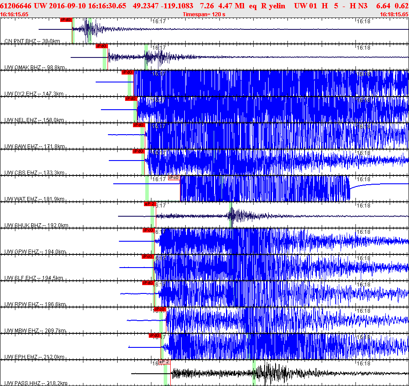Viewport: 409px width, 386px height.
Task: Click station label UW CBS EHZ 173.3km
Action: [34, 173]
